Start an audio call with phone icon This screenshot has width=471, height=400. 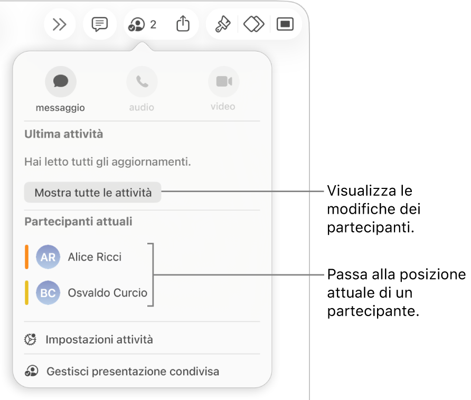142,81
